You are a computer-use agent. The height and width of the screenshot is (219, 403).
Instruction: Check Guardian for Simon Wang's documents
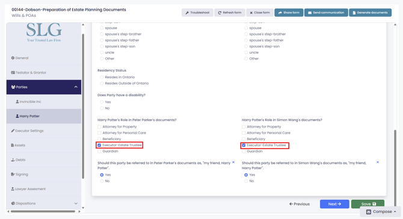[244, 152]
